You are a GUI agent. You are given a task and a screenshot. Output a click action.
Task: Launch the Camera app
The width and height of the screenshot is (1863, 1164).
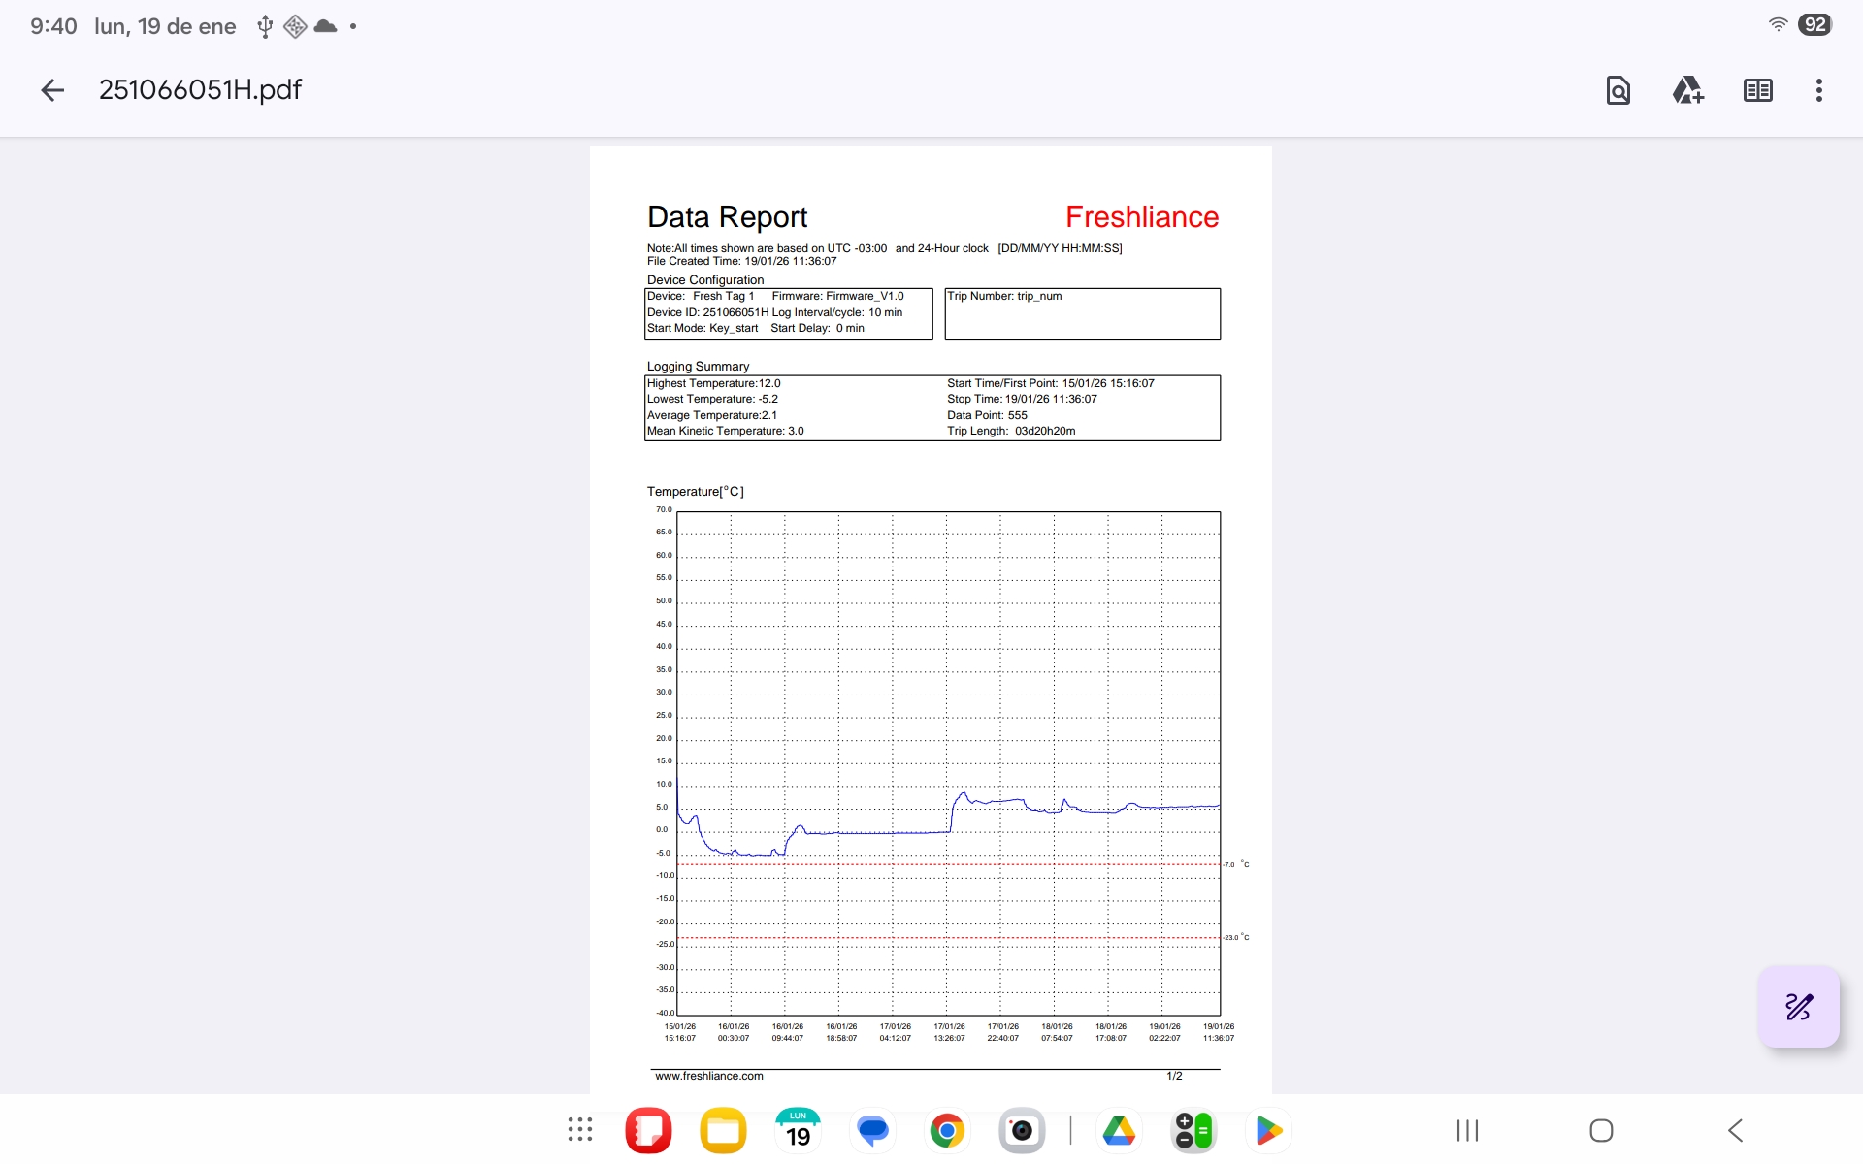tap(1022, 1130)
